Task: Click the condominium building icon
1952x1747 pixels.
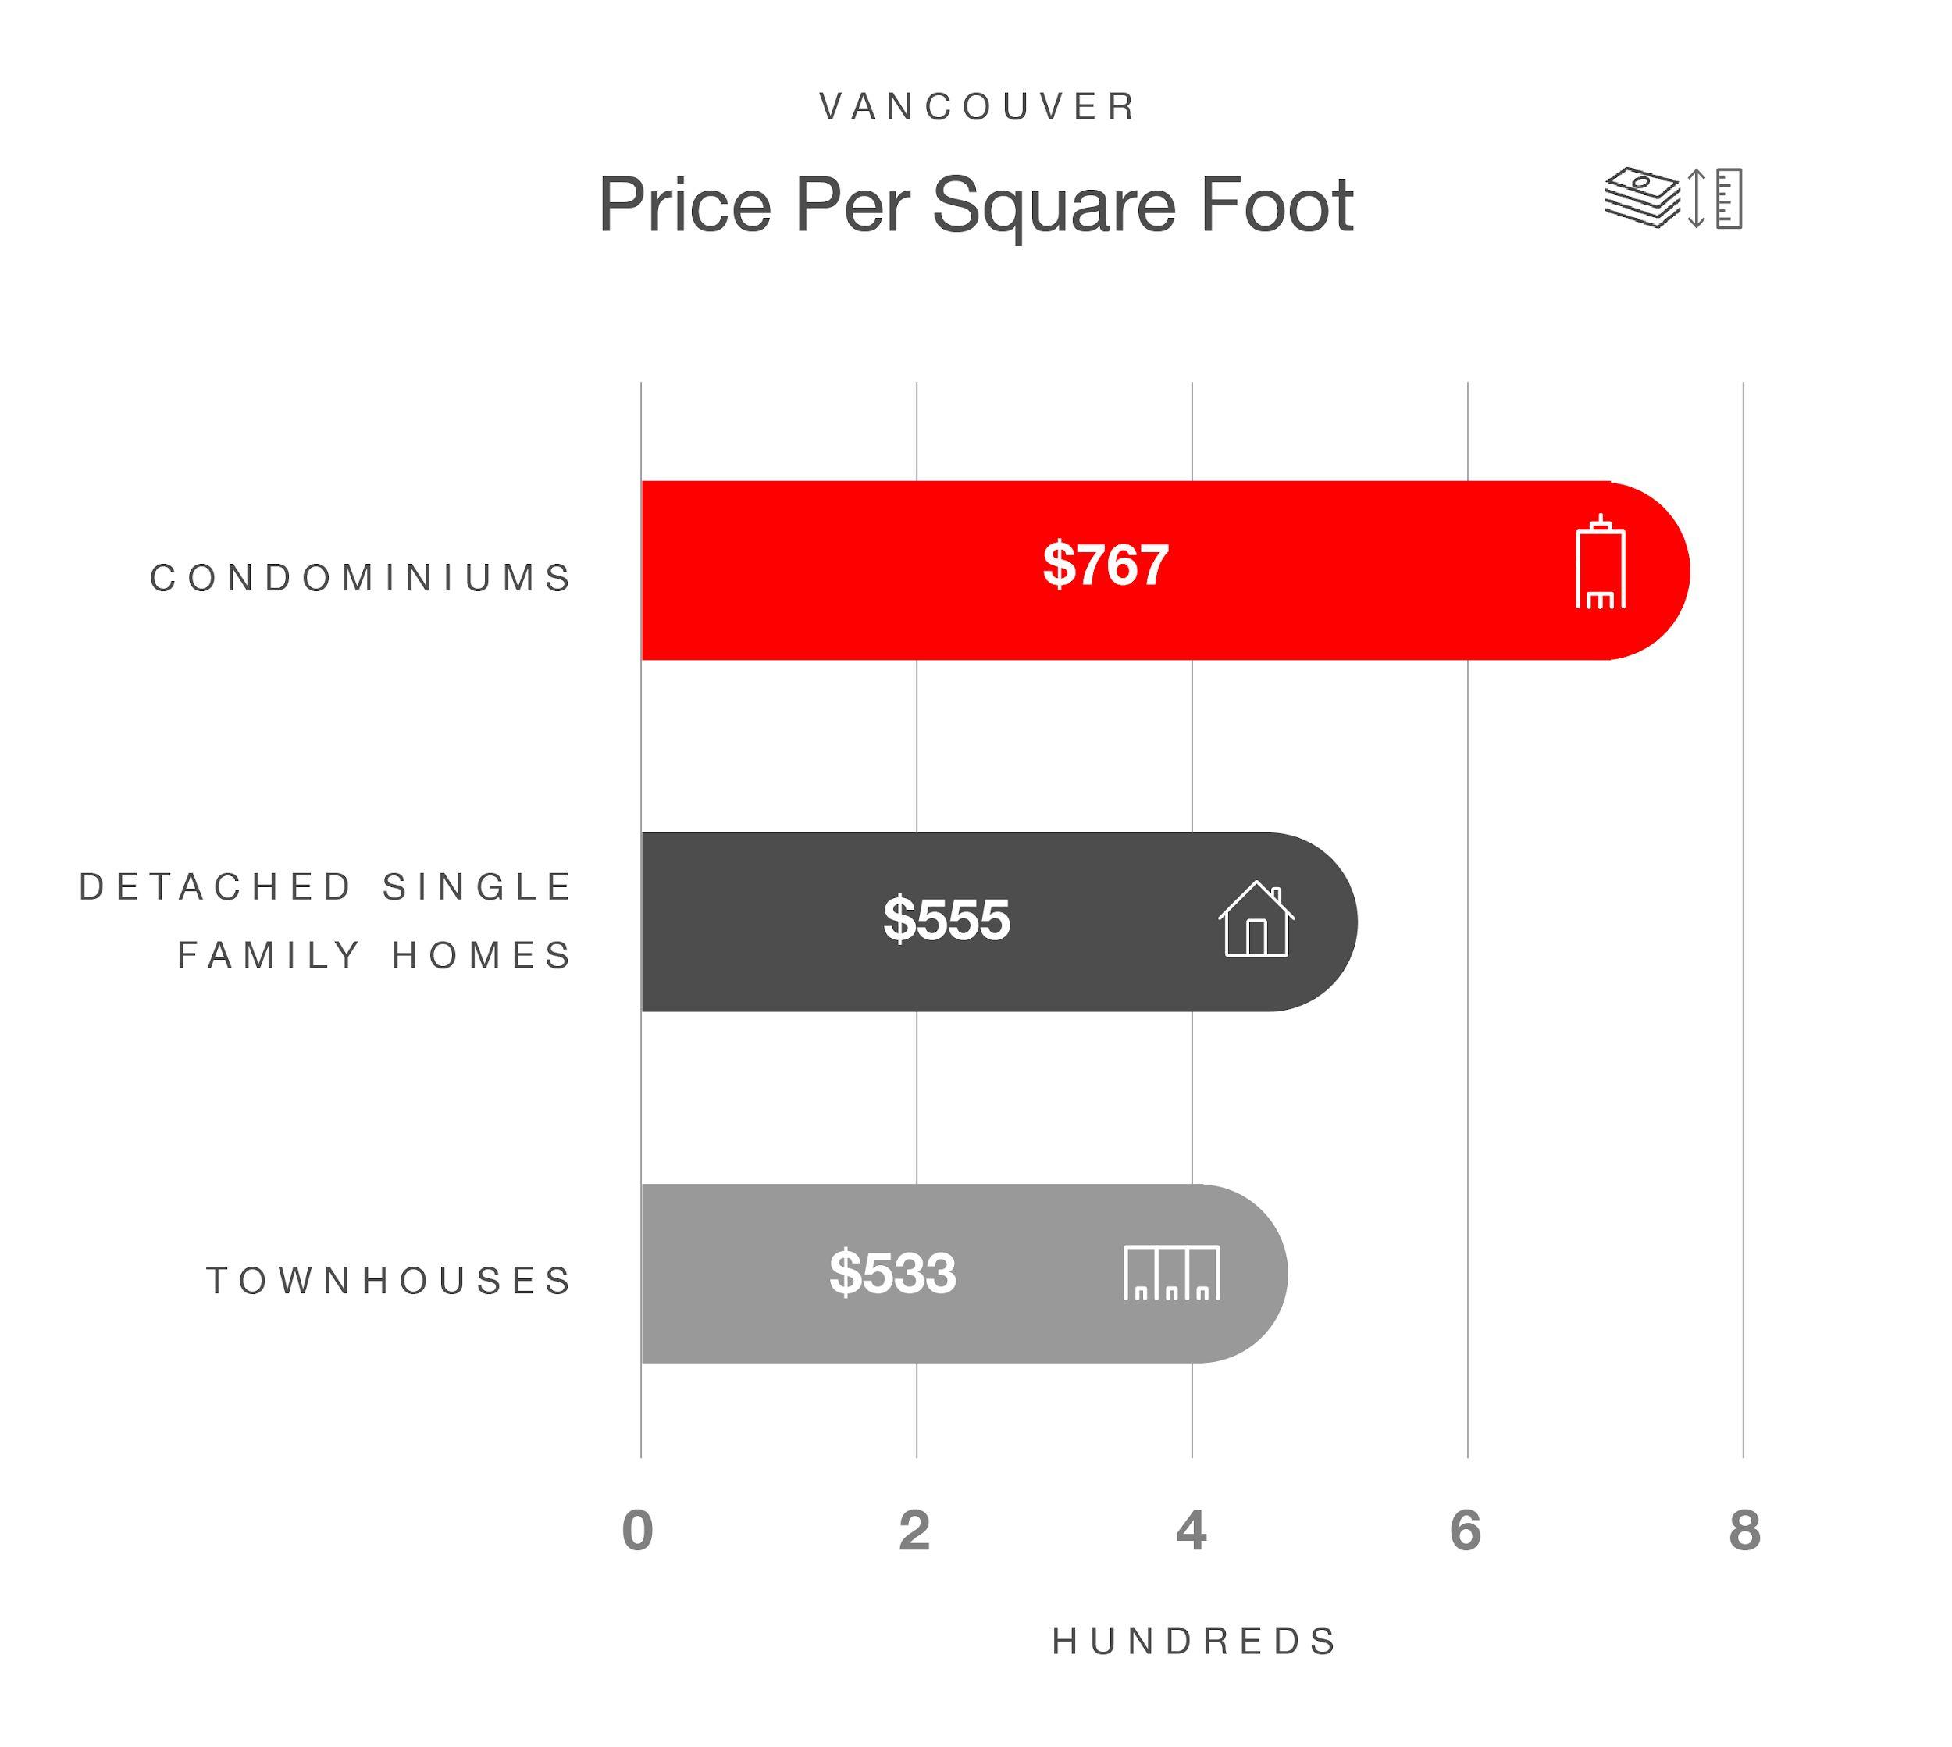Action: [1600, 562]
